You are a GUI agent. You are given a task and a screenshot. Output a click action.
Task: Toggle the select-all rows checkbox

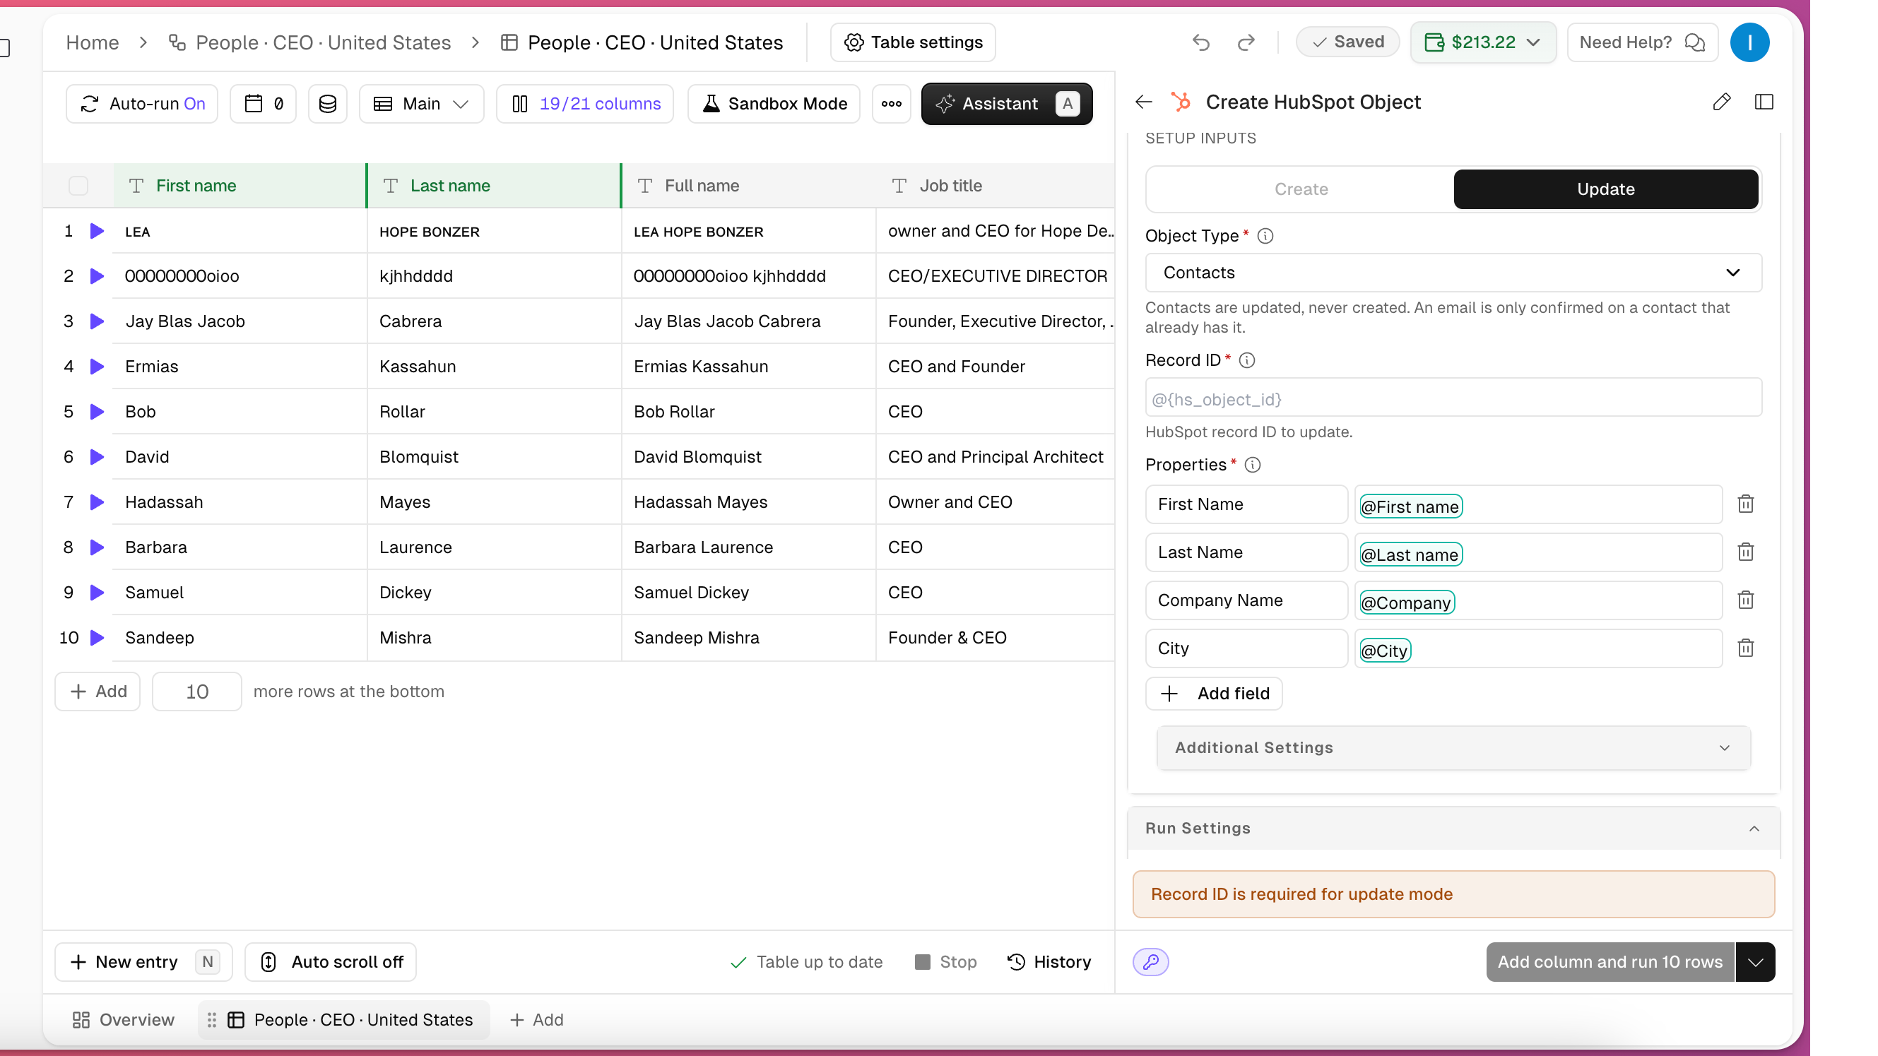coord(78,186)
